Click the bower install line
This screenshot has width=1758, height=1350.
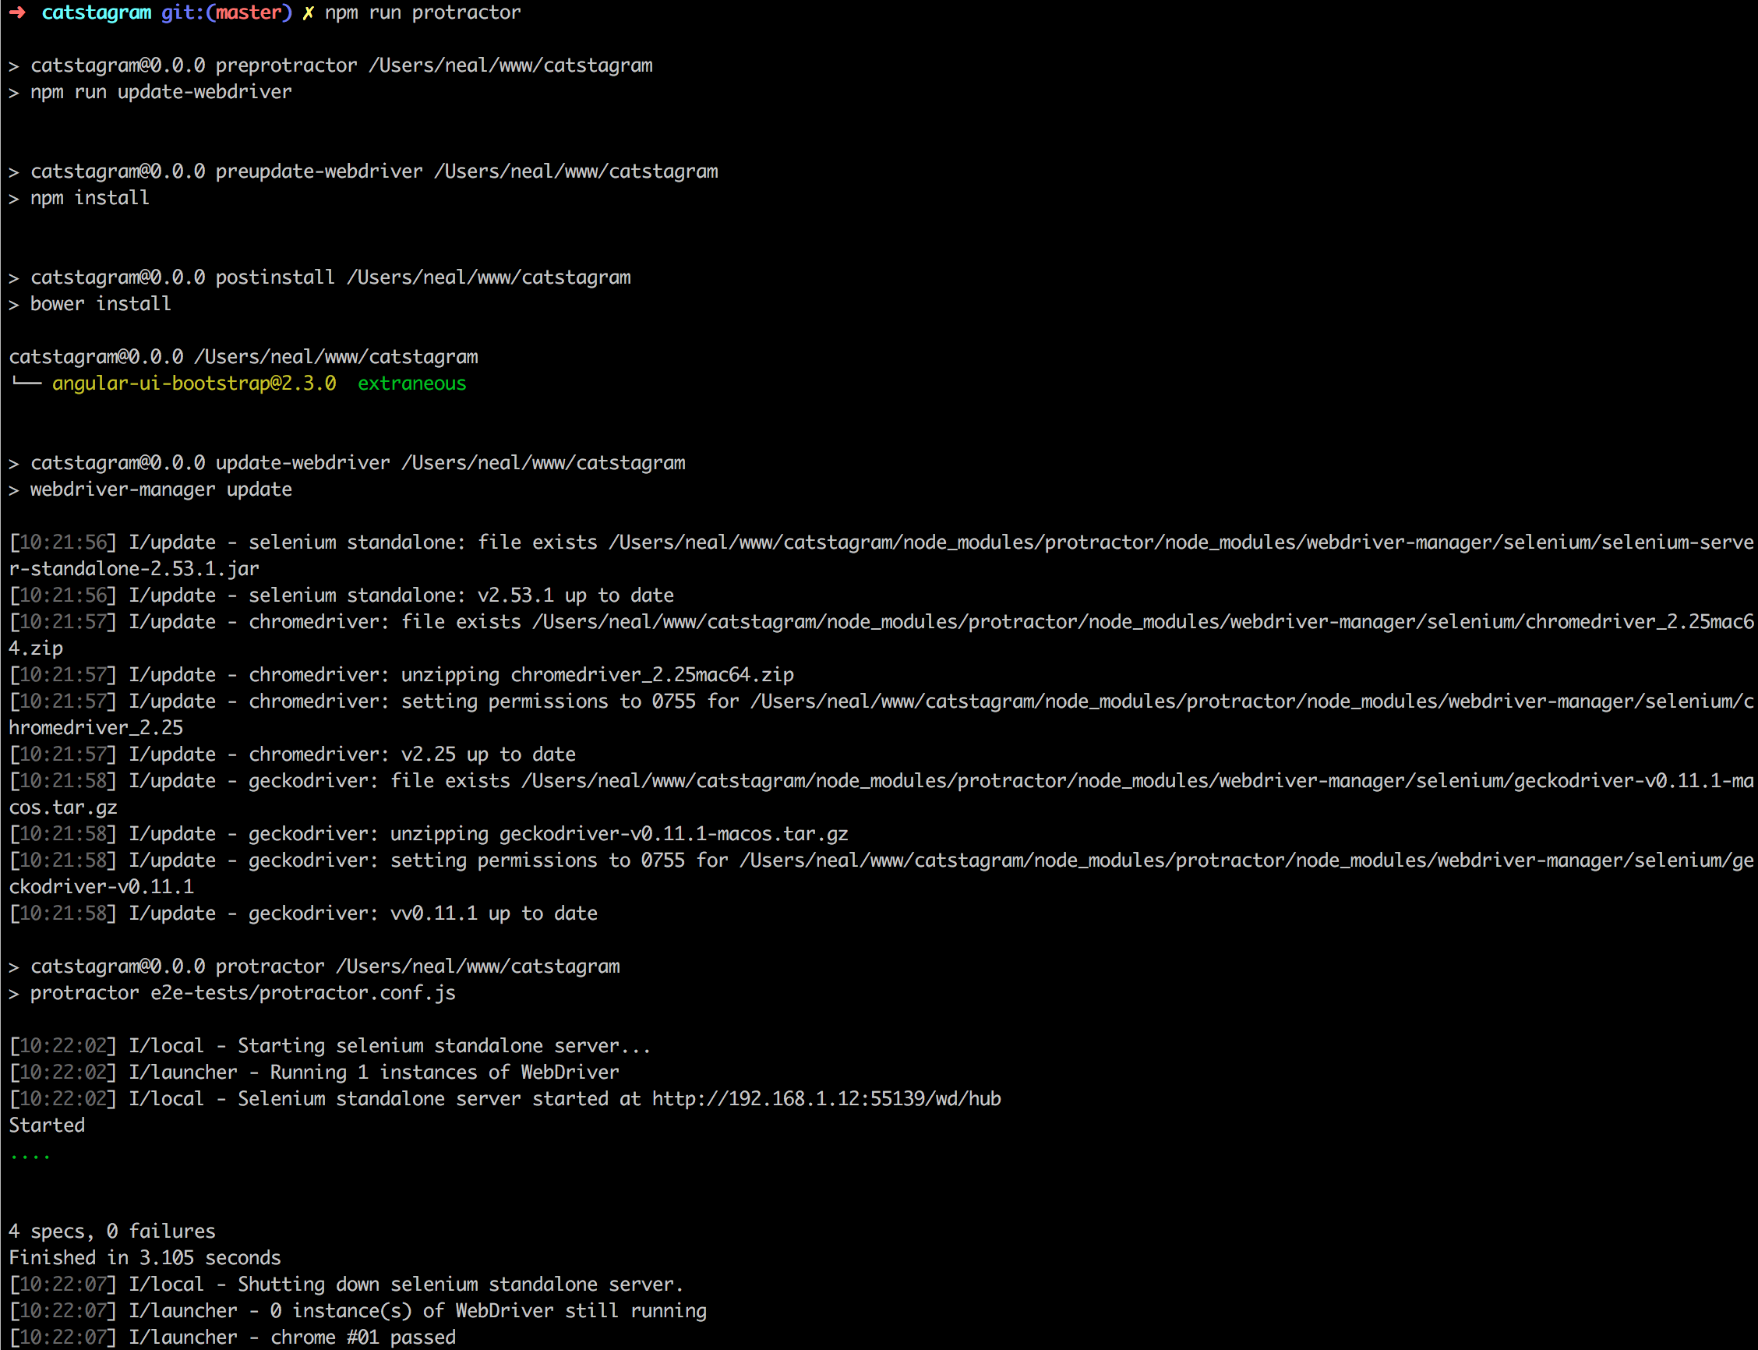(x=101, y=304)
